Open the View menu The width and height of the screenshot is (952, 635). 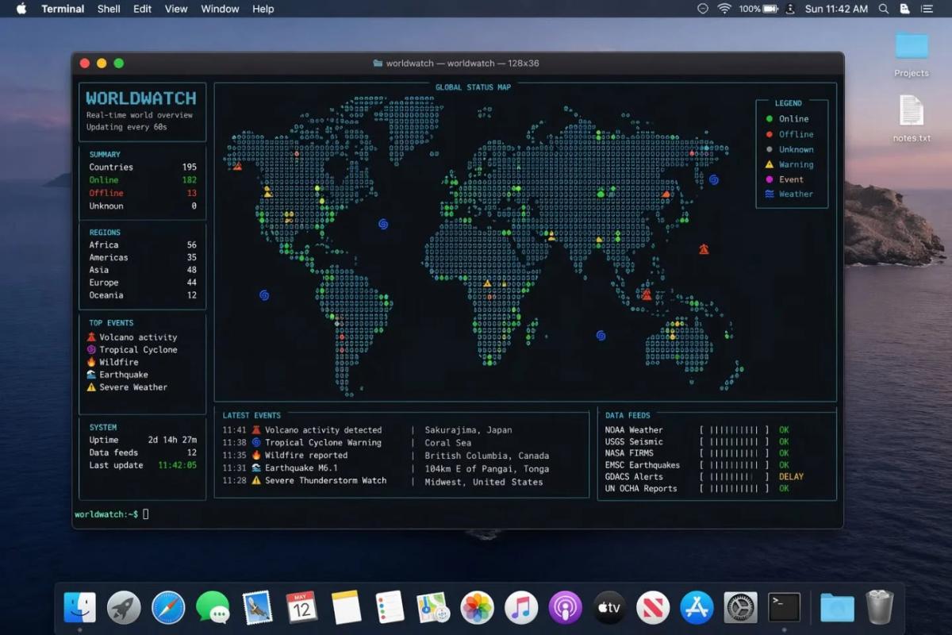coord(176,10)
